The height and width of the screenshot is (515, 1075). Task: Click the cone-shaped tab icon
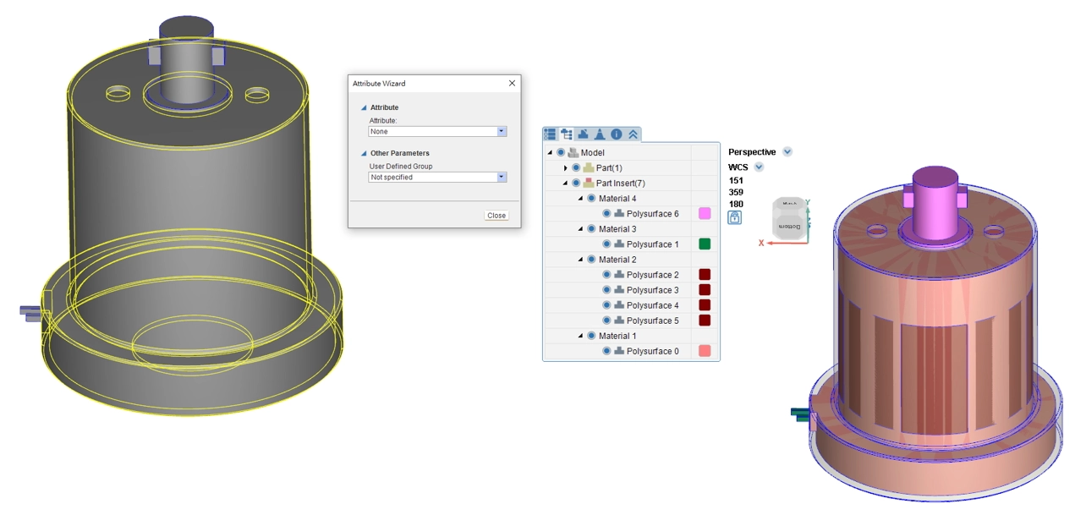point(600,134)
